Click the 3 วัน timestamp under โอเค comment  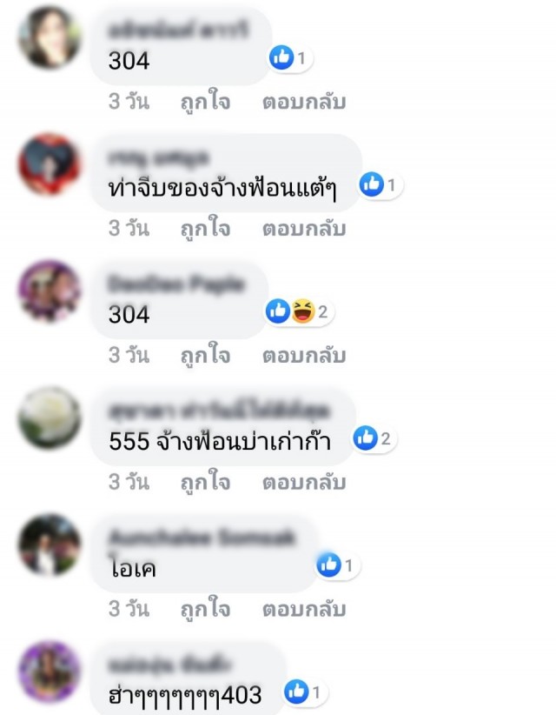129,608
